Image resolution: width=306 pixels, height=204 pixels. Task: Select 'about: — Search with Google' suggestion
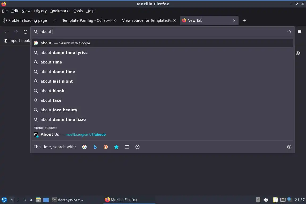tap(162, 43)
